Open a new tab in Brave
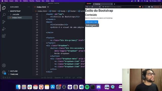The image size is (162, 91). tap(114, 4)
